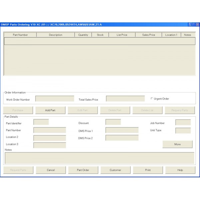Print the parts order

coord(148,170)
